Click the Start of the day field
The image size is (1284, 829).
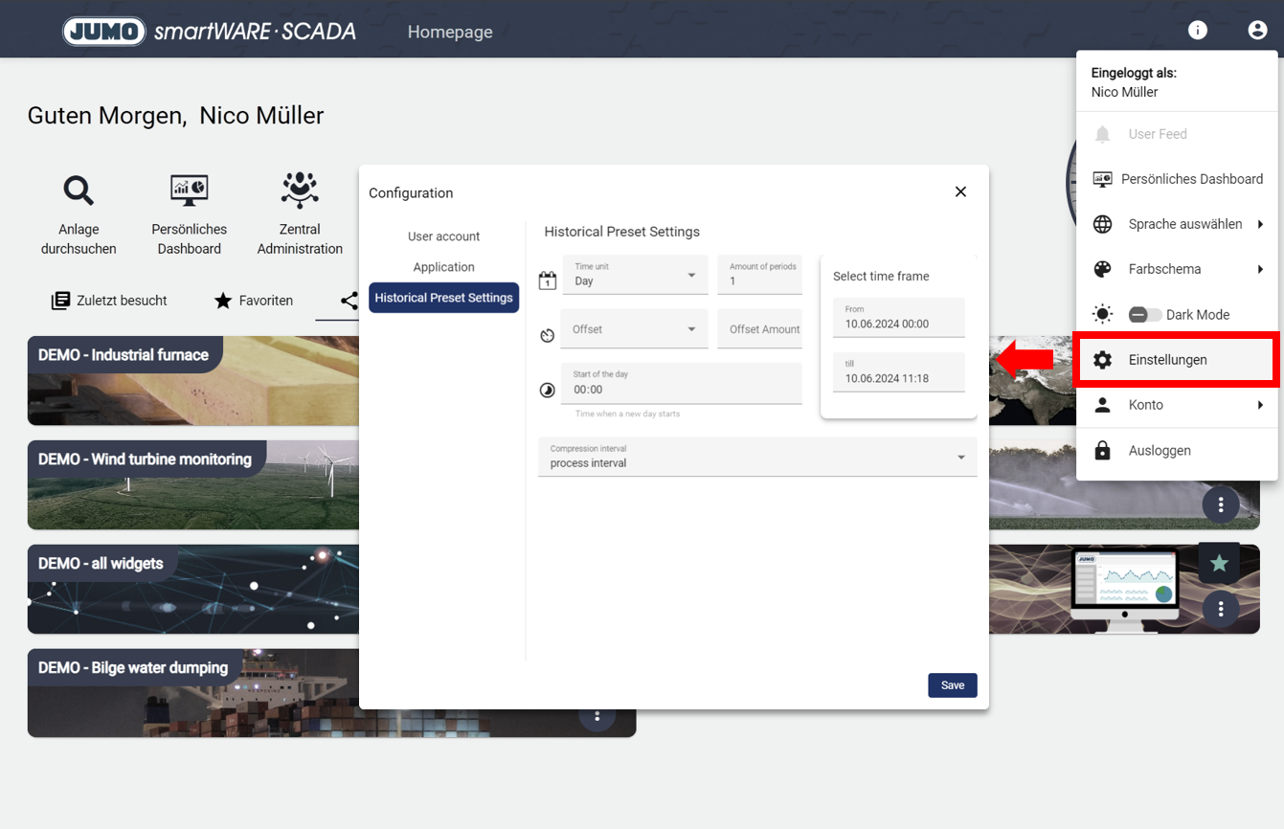click(681, 384)
